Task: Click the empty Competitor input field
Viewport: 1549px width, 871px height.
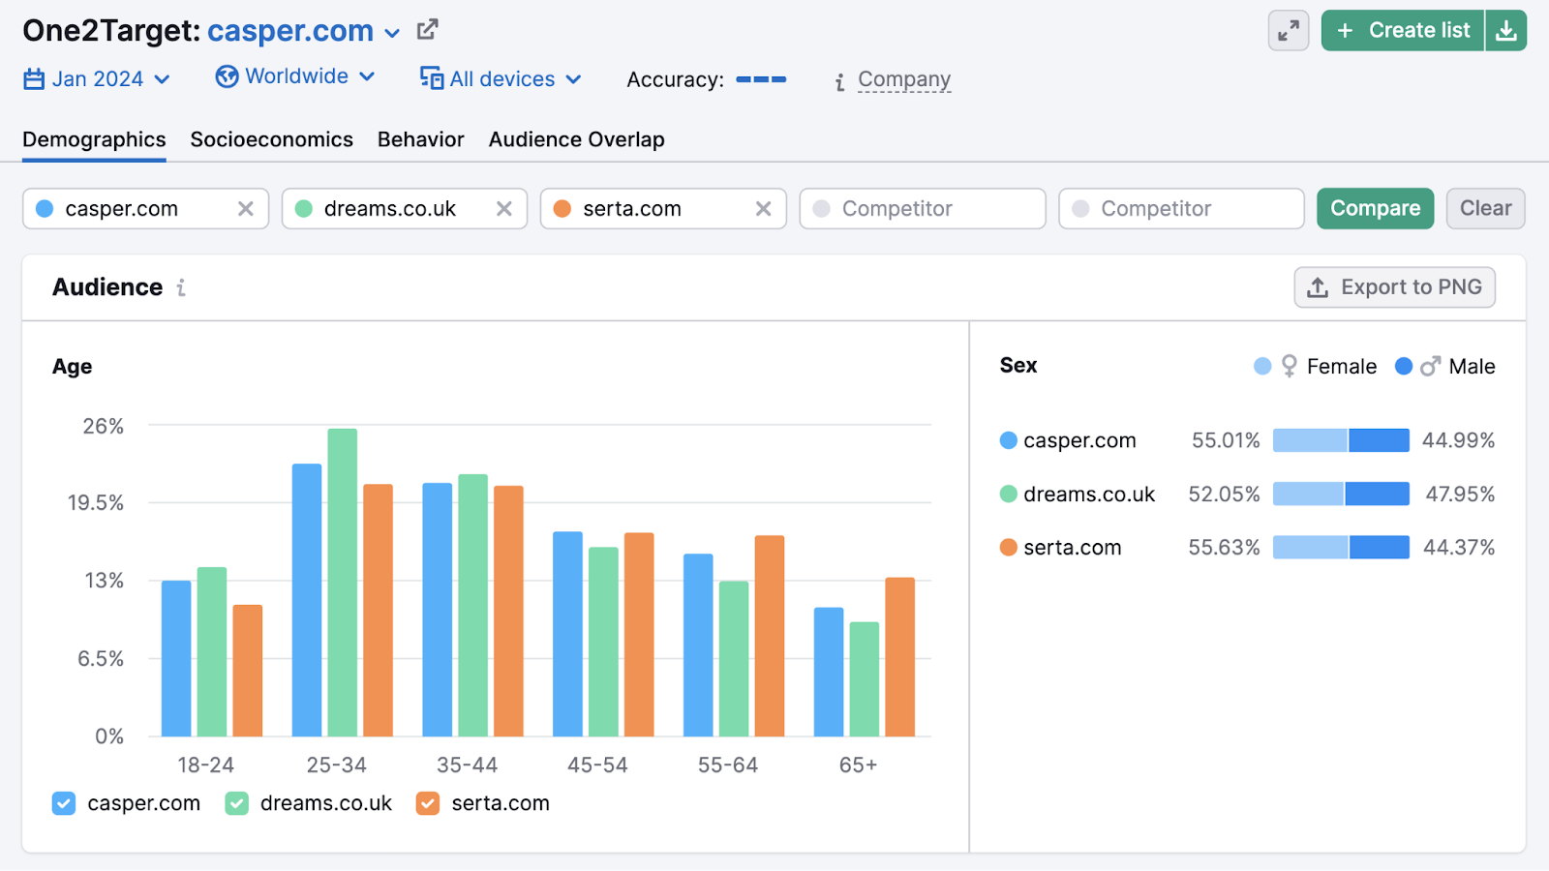Action: point(920,208)
